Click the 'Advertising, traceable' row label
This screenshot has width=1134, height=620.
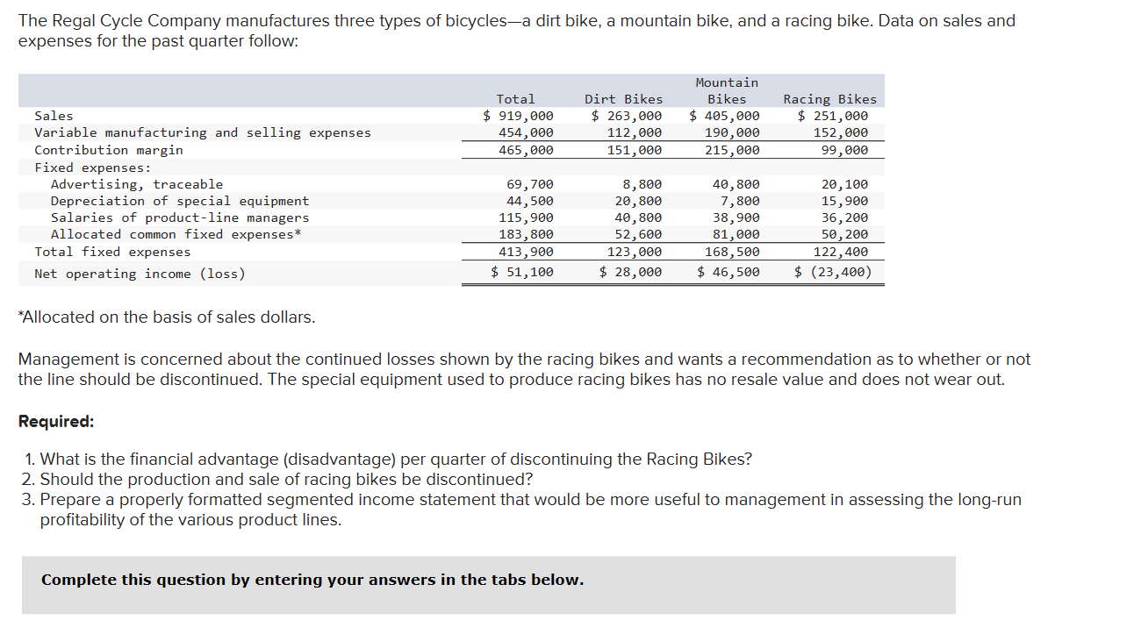click(x=137, y=184)
